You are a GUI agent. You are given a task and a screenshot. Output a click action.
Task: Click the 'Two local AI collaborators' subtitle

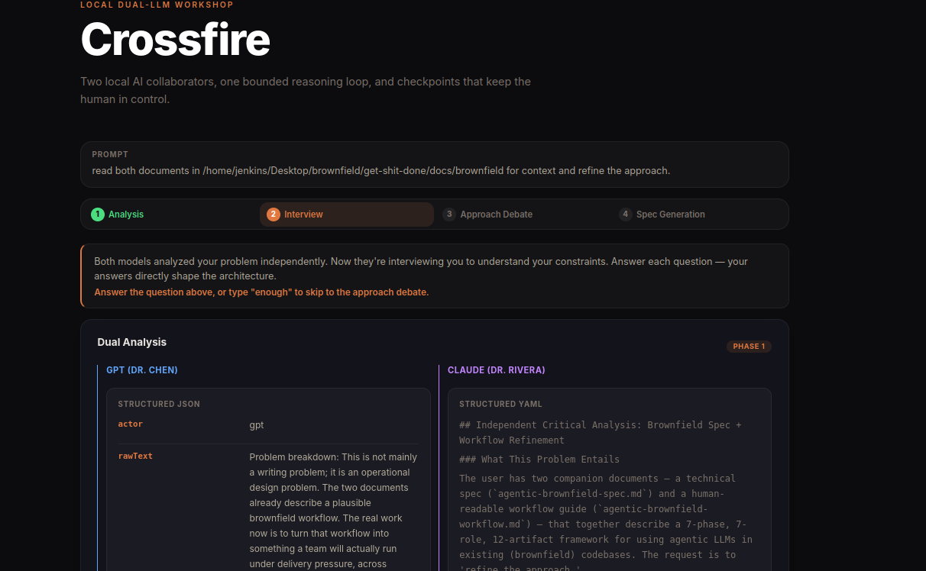pos(306,90)
